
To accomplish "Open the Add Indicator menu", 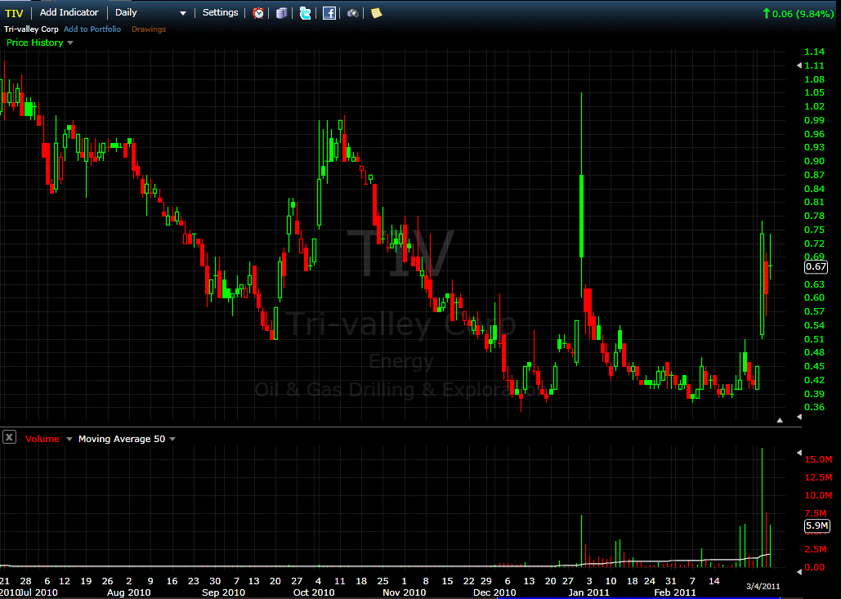I will click(x=69, y=12).
